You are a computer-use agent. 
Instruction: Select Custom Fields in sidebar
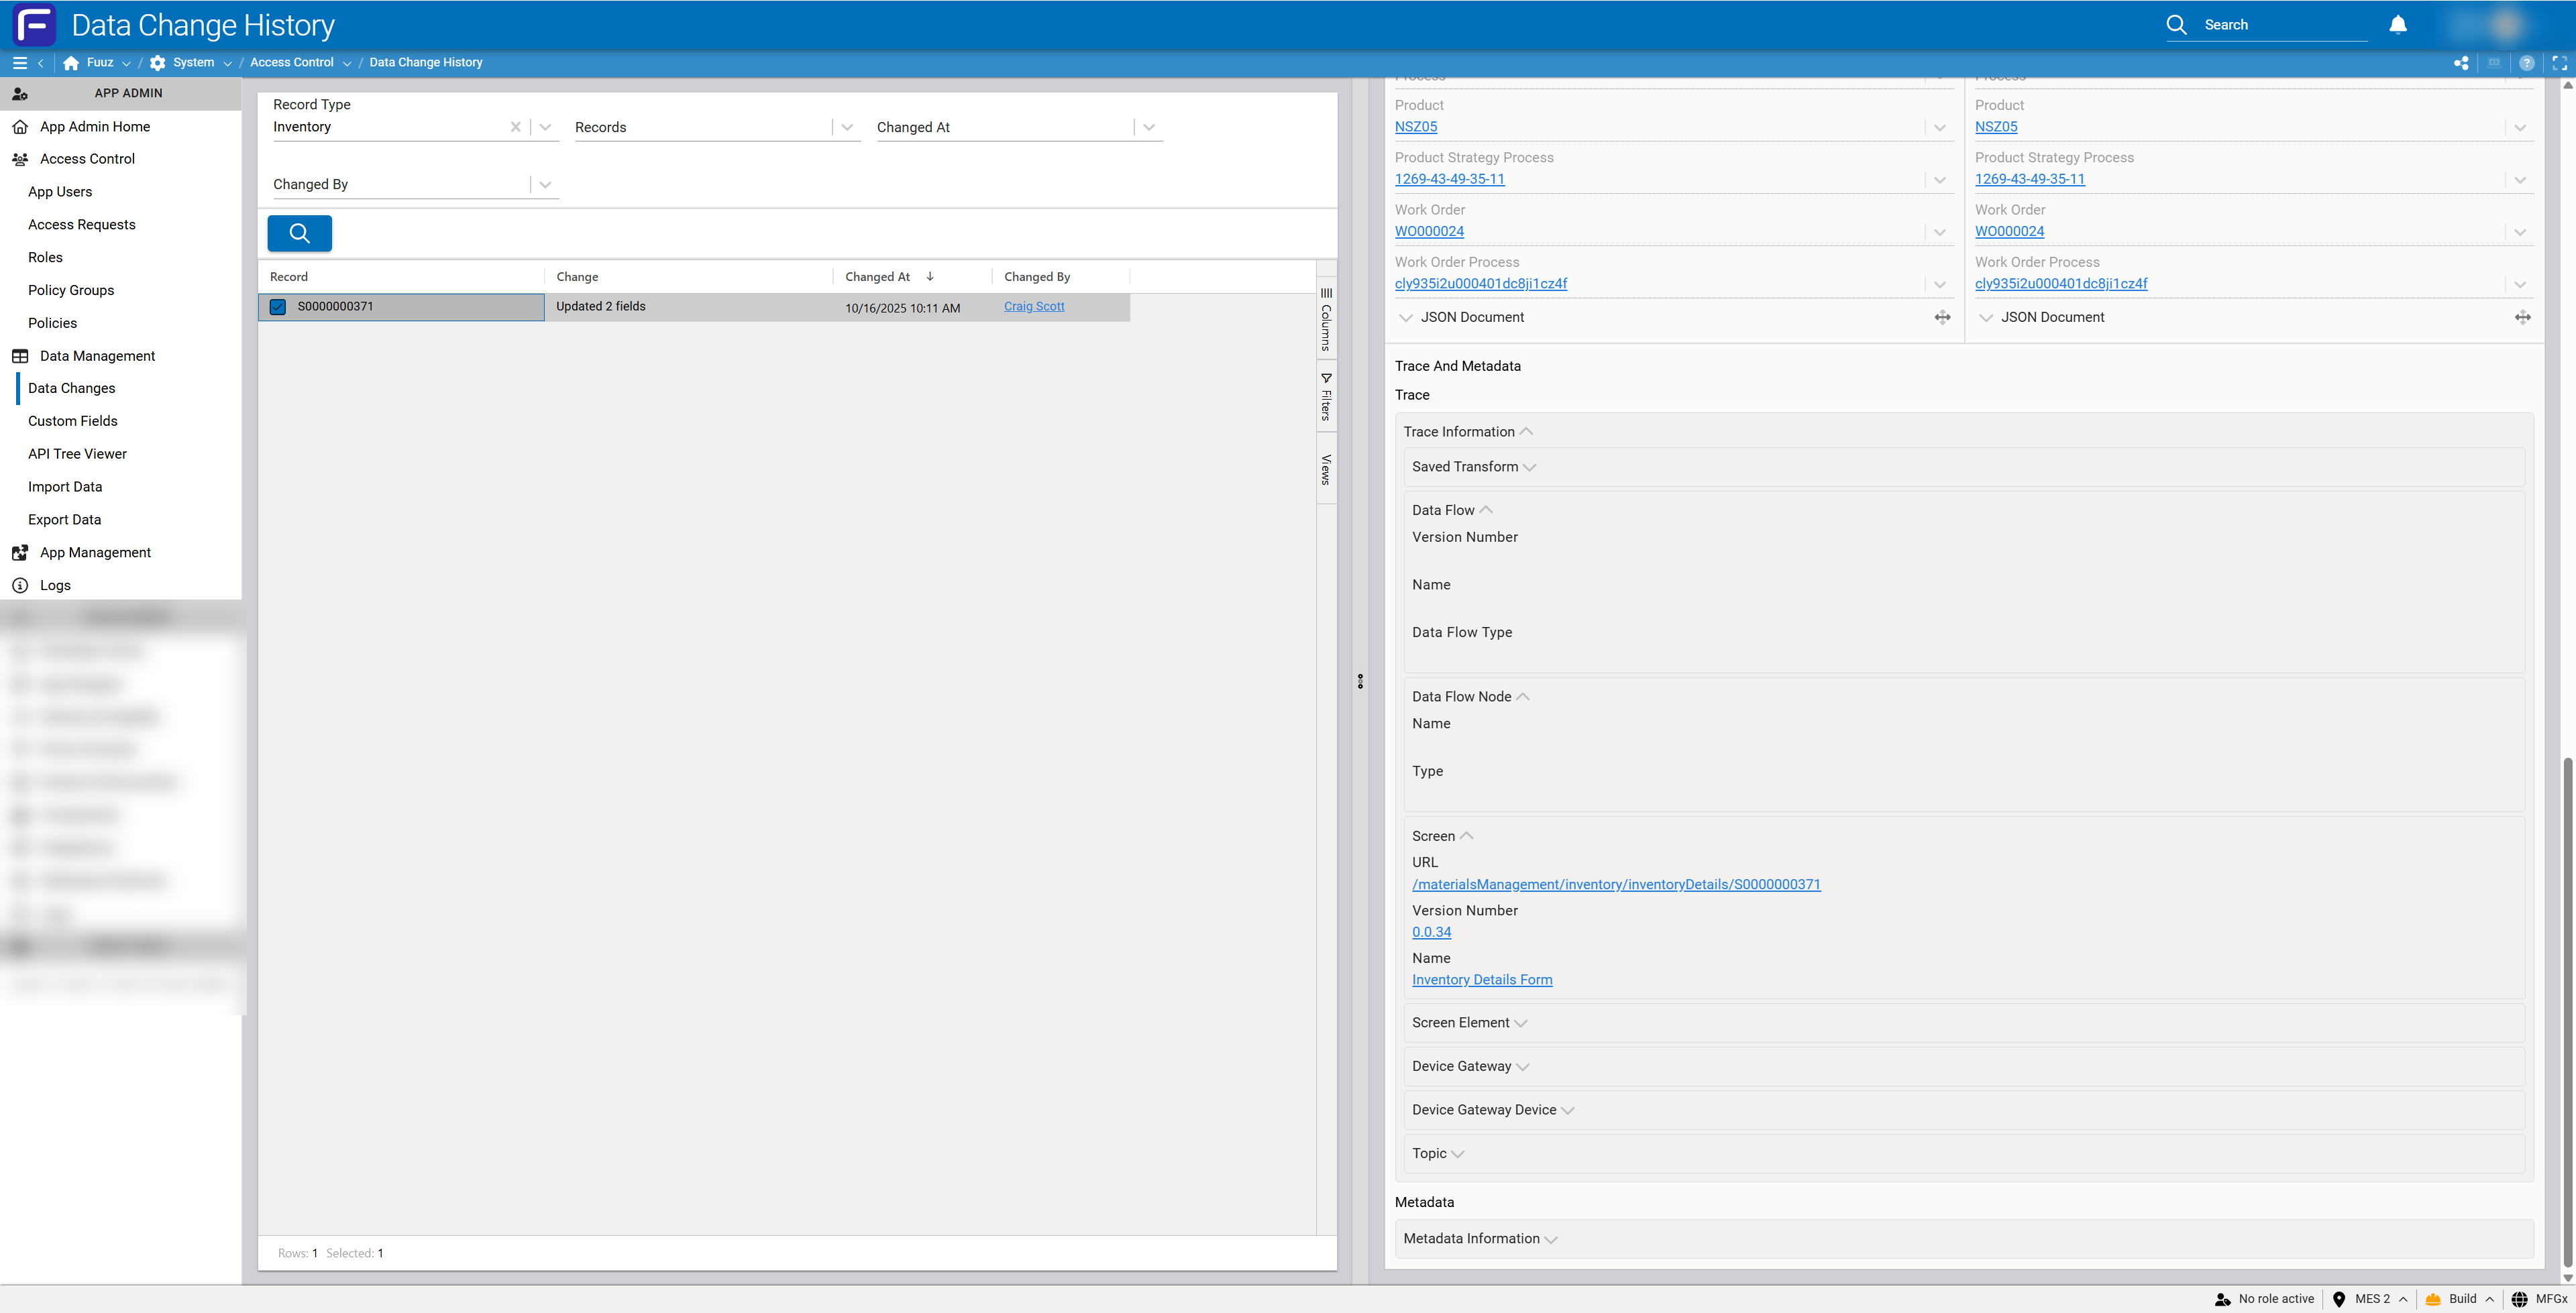pos(73,421)
